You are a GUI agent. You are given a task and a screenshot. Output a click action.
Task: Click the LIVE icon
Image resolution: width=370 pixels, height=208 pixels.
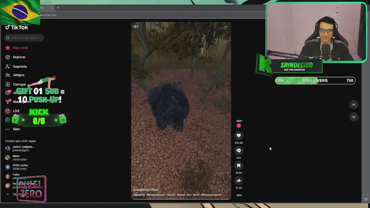tap(8, 111)
